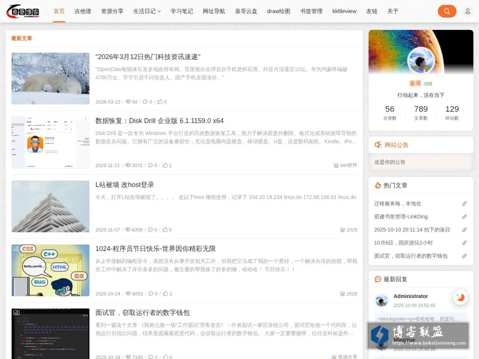Click comment icon on 1024 article

(x=150, y=293)
